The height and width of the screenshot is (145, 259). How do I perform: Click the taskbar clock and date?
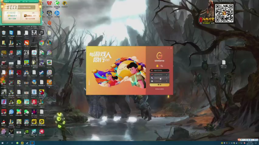[x=251, y=143]
